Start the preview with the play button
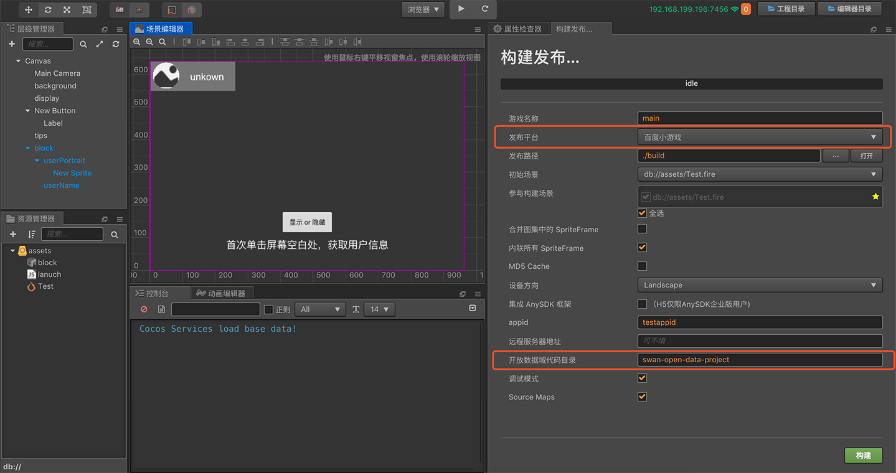 [x=461, y=9]
